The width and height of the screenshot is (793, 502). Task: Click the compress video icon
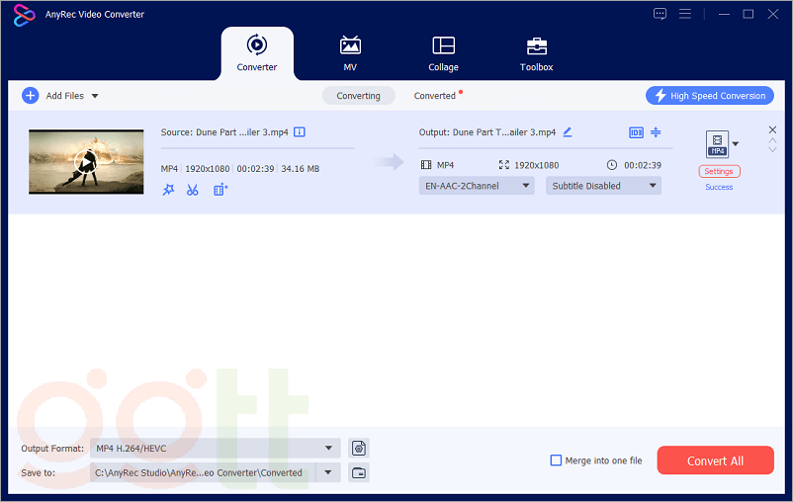[x=656, y=132]
